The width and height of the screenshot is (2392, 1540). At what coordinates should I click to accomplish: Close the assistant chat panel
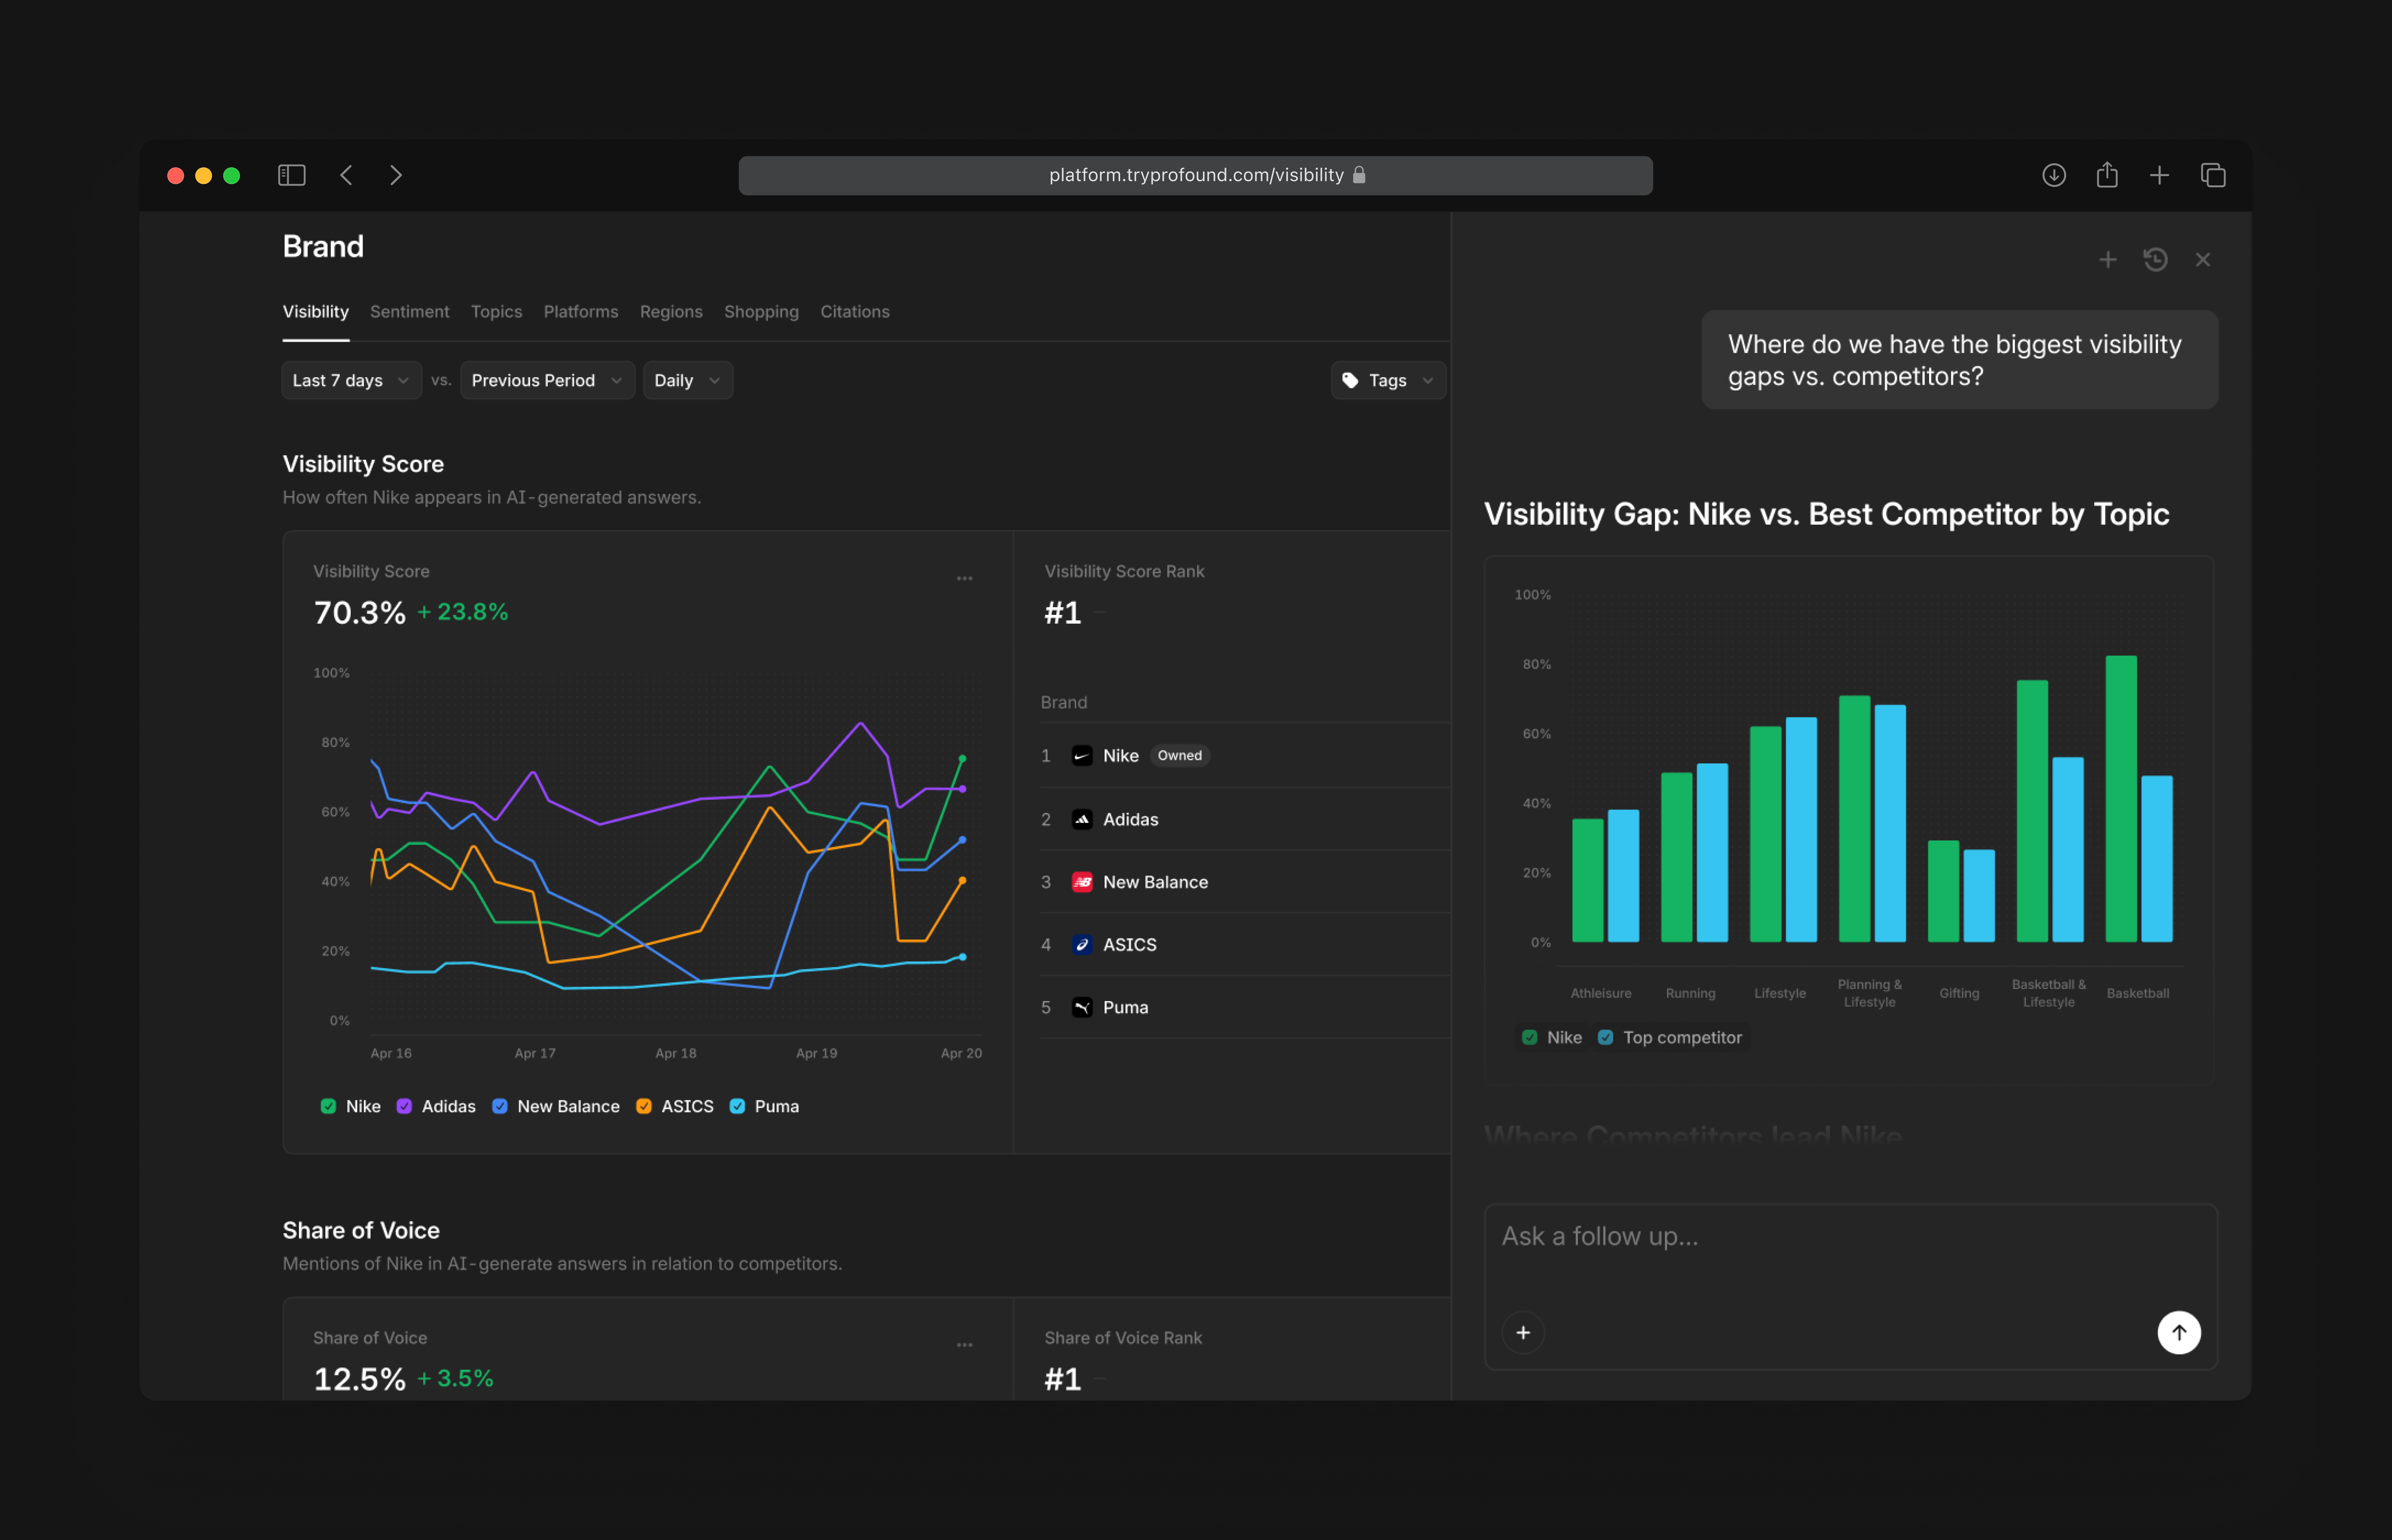[x=2203, y=260]
